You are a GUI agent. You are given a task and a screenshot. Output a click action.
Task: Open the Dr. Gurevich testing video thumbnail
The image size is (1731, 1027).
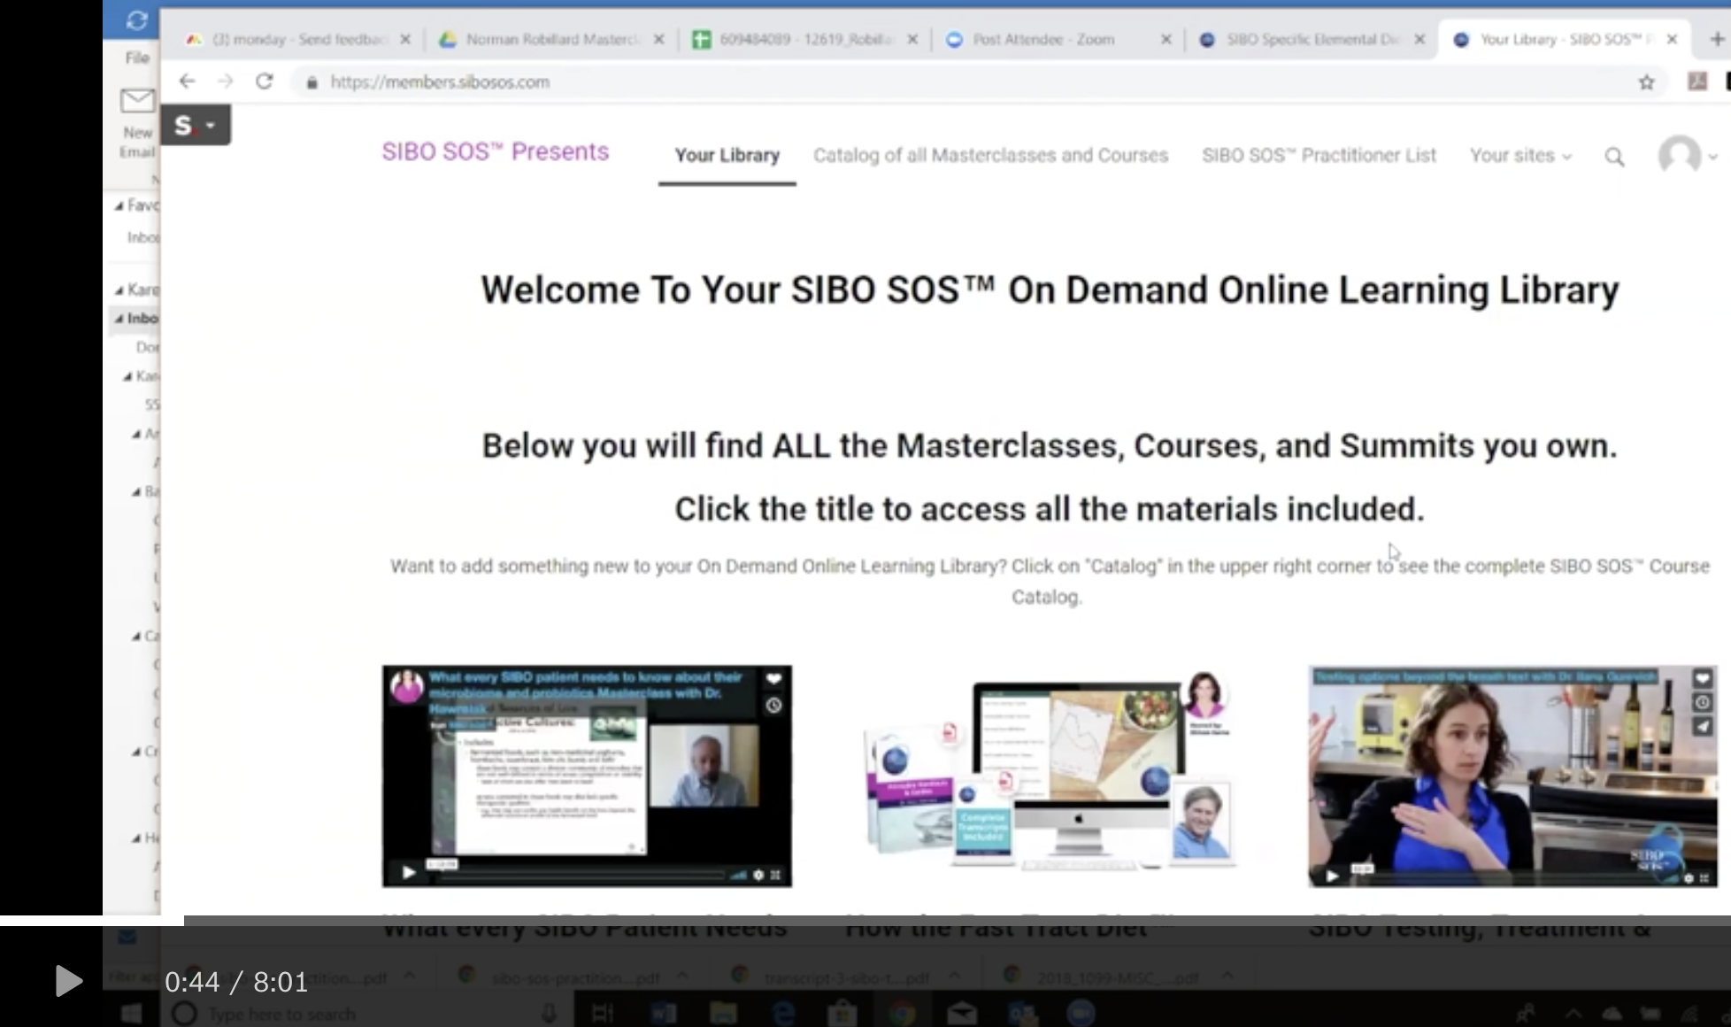pos(1512,776)
